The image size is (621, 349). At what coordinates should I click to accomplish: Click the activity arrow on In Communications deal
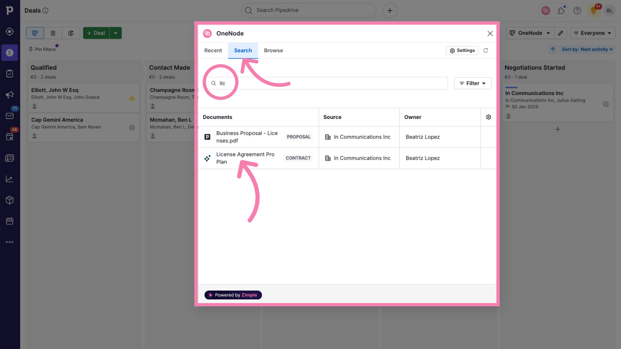click(606, 104)
